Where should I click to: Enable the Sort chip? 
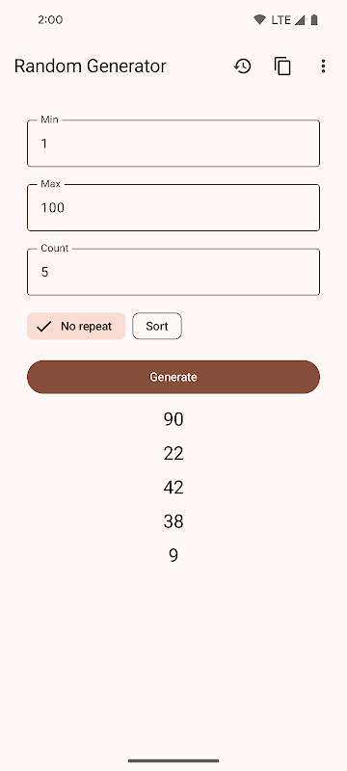[x=157, y=326]
